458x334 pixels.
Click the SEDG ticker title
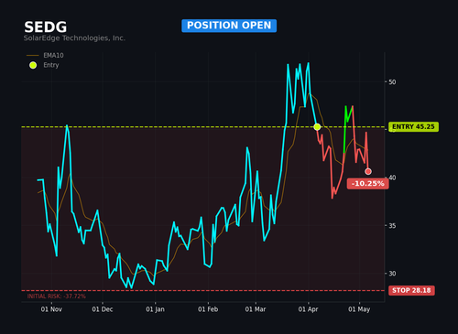point(46,27)
